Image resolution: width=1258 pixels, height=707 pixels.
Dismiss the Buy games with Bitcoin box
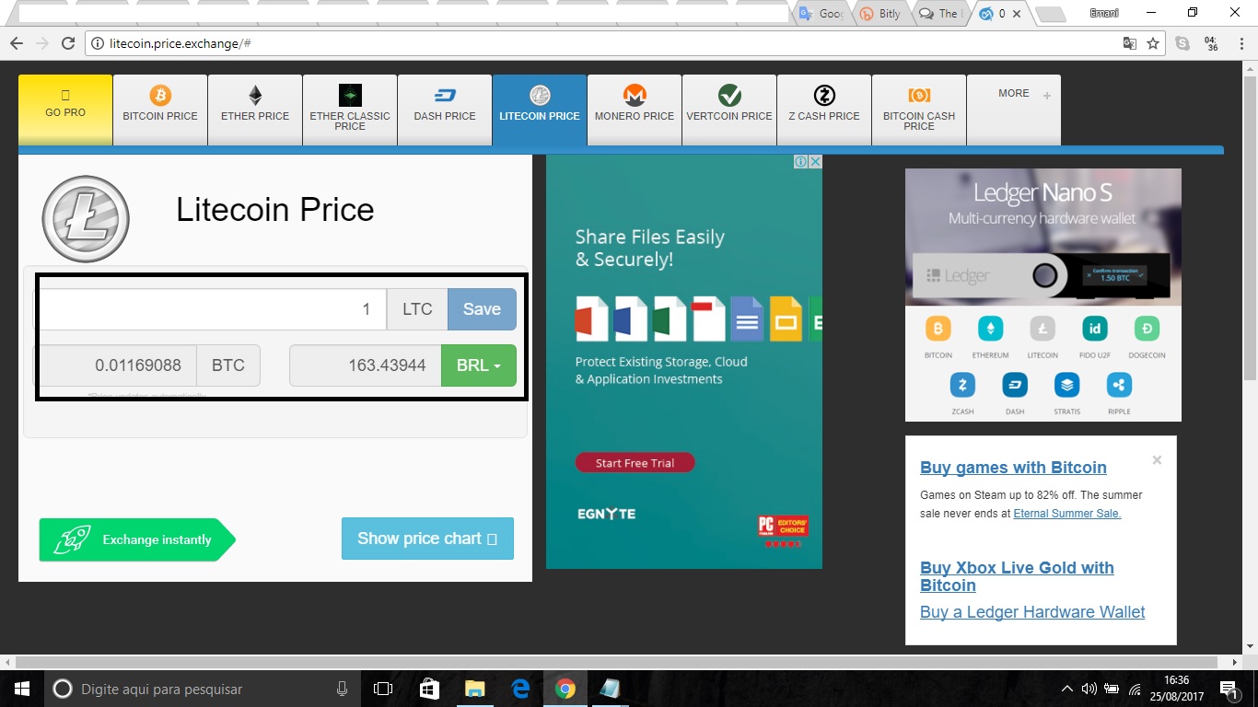coord(1157,460)
